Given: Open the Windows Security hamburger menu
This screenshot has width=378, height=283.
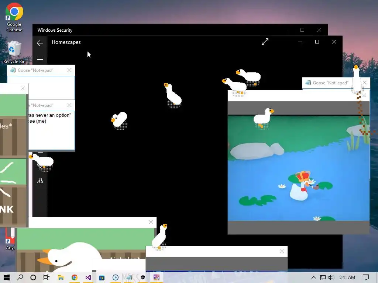Looking at the screenshot, I should pyautogui.click(x=40, y=59).
